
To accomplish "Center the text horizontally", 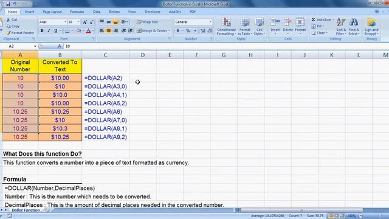I will 109,31.
